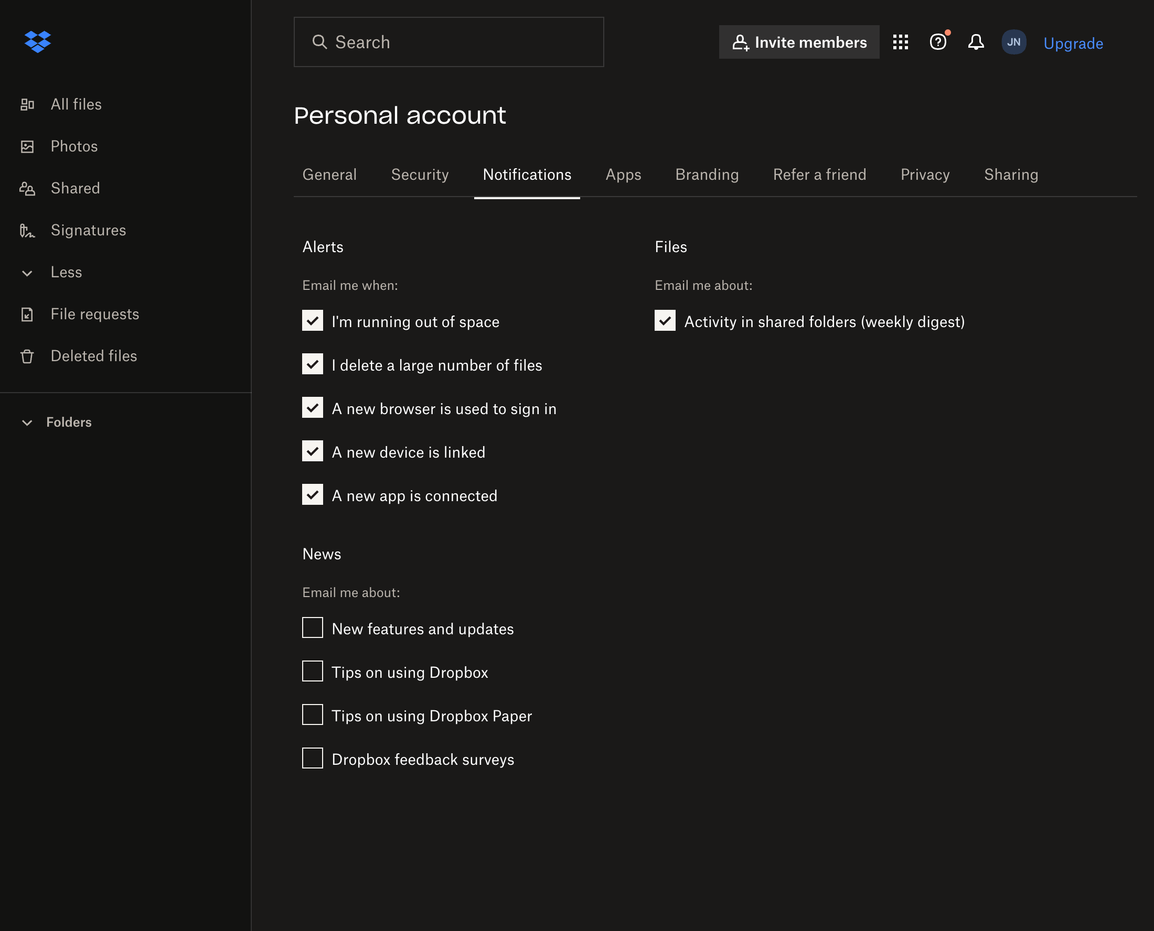Click inside the Search field
The width and height of the screenshot is (1154, 931).
[448, 42]
